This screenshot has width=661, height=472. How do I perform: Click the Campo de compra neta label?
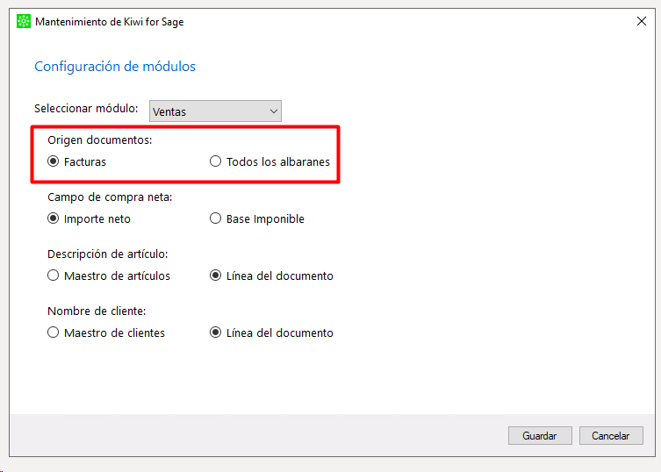110,197
